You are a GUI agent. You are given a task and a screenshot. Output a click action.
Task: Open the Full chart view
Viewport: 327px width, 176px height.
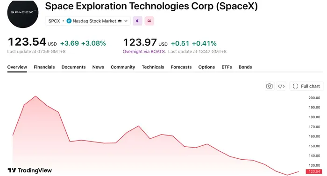click(x=306, y=86)
